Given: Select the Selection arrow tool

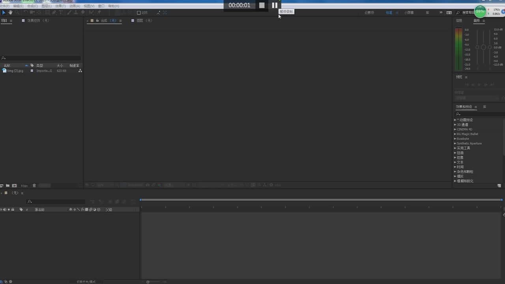Looking at the screenshot, I should (x=4, y=13).
